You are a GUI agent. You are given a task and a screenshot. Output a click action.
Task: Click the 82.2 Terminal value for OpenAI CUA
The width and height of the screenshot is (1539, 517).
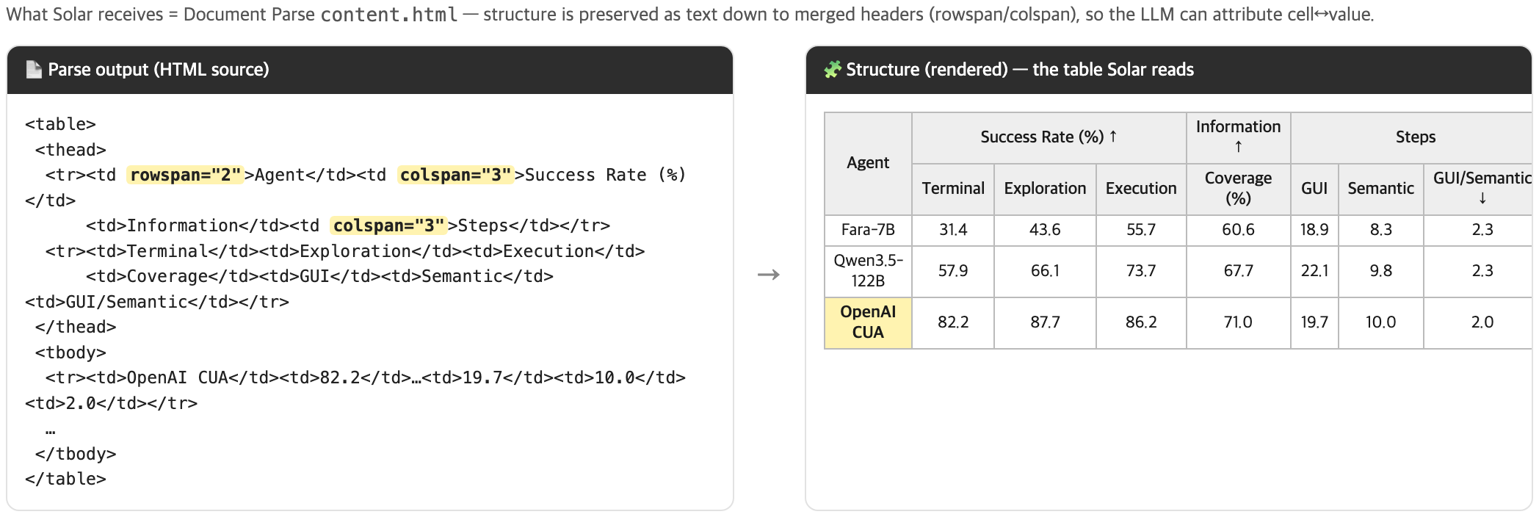coord(953,322)
